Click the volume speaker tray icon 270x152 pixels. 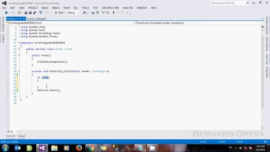tap(241, 148)
